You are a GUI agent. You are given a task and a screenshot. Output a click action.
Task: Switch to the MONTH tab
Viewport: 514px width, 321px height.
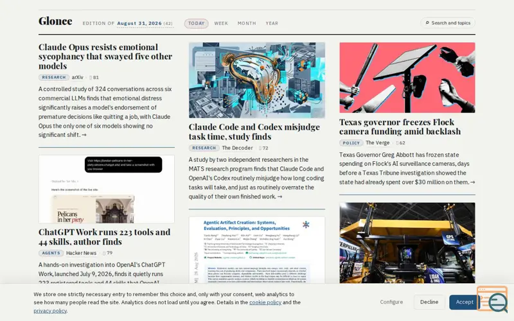[x=247, y=23]
